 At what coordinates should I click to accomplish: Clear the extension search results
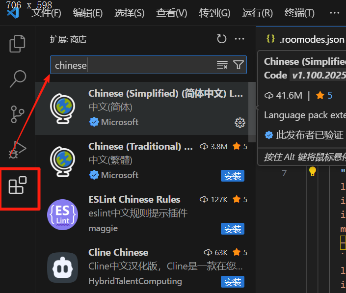[x=222, y=65]
